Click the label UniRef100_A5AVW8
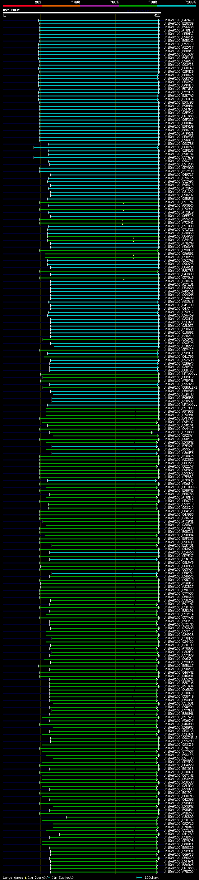Image resolution: width=199 pixels, height=880 pixels. tap(178, 391)
